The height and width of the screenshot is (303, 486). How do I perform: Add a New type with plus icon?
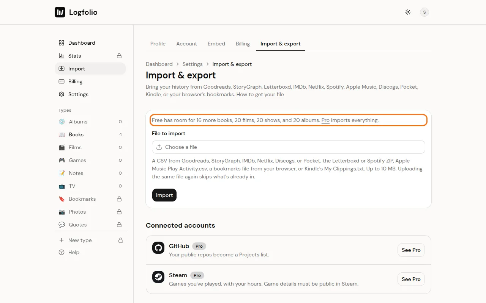point(91,240)
